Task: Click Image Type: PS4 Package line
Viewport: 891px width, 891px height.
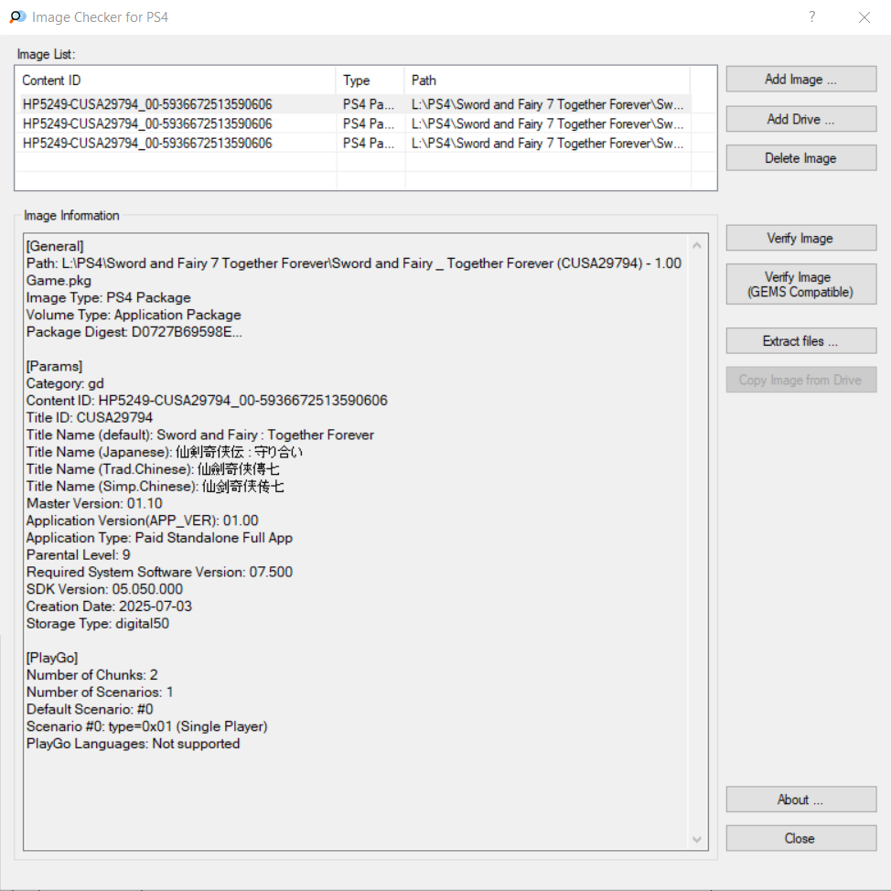Action: coord(109,297)
